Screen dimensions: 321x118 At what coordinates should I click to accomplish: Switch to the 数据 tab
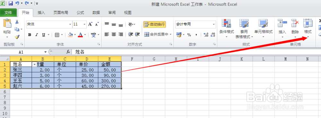(x=96, y=13)
